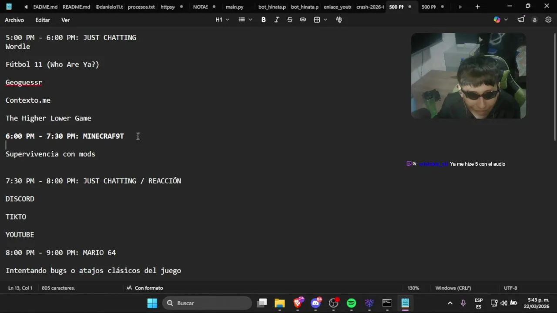
Task: Expand the table options chevron
Action: pyautogui.click(x=325, y=20)
